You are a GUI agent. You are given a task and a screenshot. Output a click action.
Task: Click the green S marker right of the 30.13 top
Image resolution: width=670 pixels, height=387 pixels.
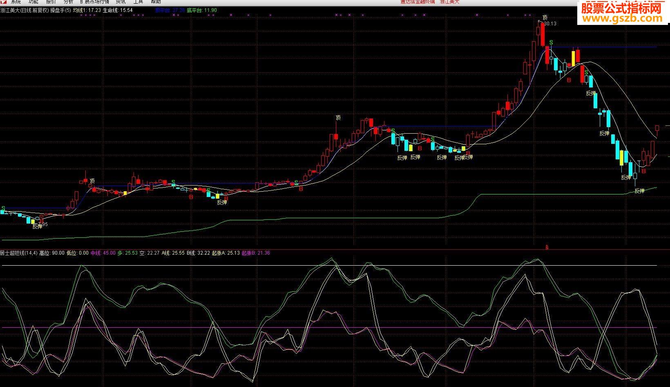click(x=551, y=43)
